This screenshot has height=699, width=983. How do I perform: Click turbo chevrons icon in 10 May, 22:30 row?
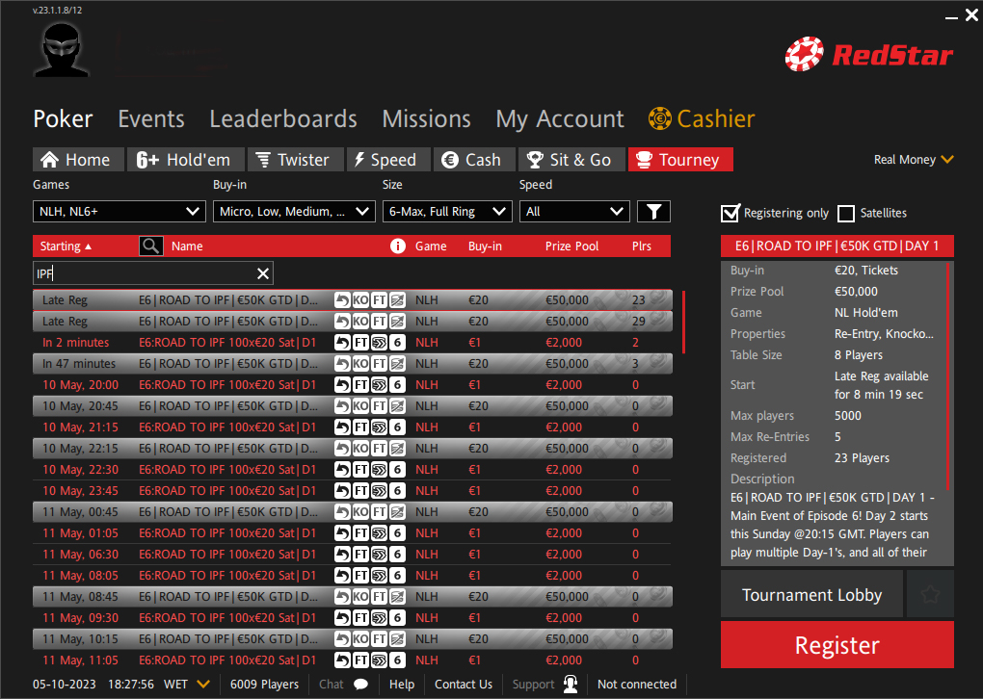point(379,470)
